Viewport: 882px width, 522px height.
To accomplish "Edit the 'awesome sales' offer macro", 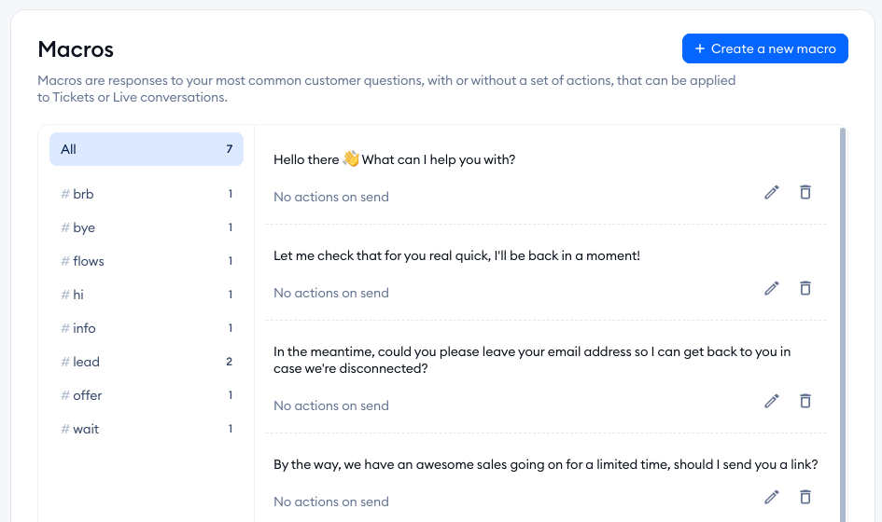I will click(771, 497).
